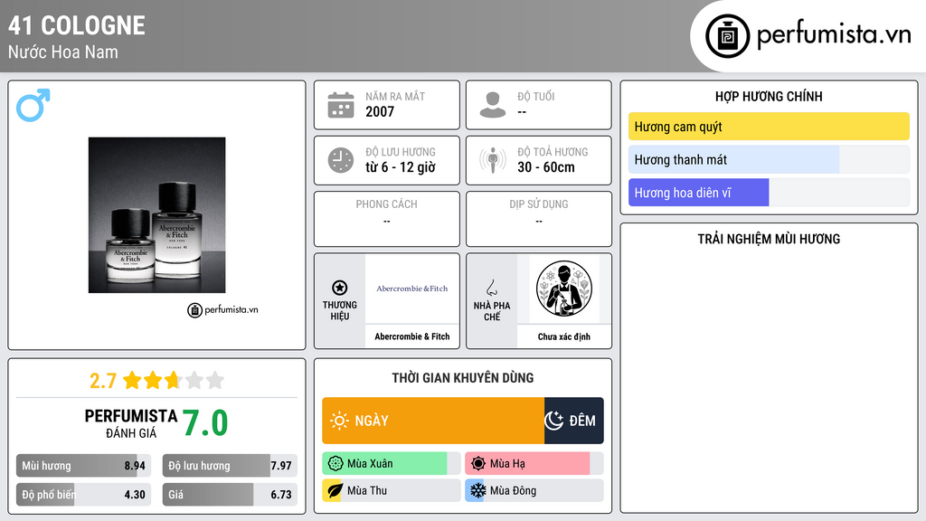
Task: Click the PERFUMISTA ĐÁNH GIÁ label
Action: coord(131,423)
